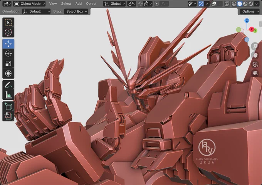Switch to Rendered viewport shading
The height and width of the screenshot is (185, 262).
tap(251, 4)
